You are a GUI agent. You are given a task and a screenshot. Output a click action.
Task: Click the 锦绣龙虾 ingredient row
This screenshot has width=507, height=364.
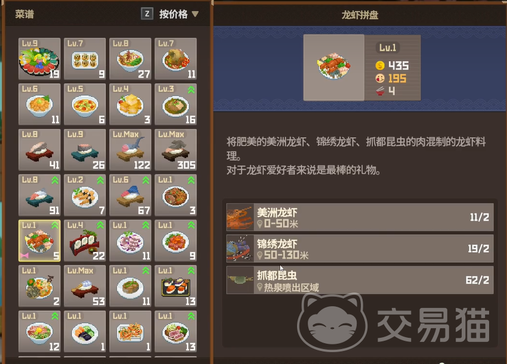pos(360,248)
